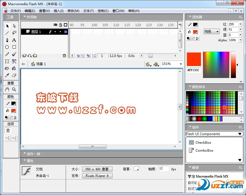Open the 插入(I) menu

tap(58, 11)
